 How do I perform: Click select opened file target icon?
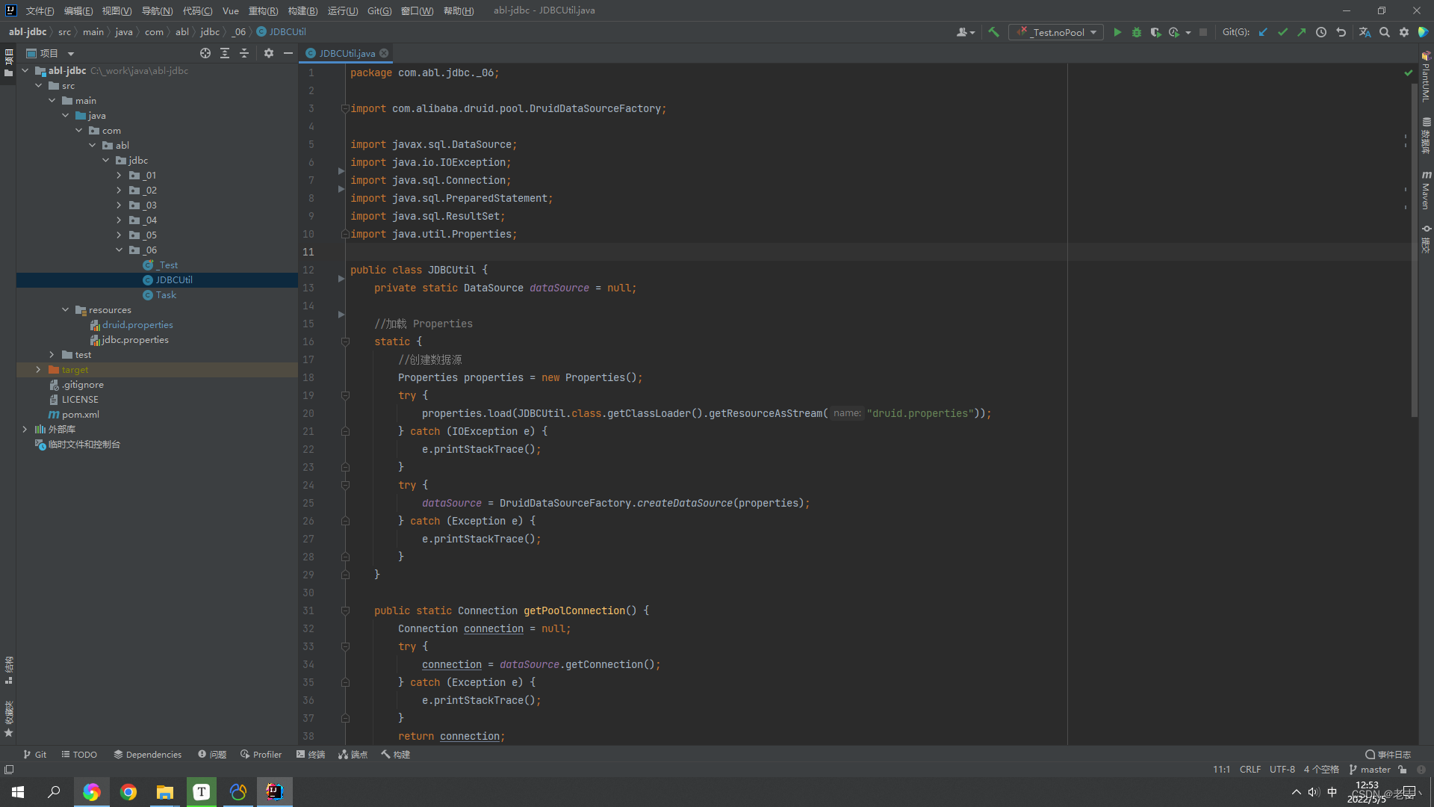point(205,53)
